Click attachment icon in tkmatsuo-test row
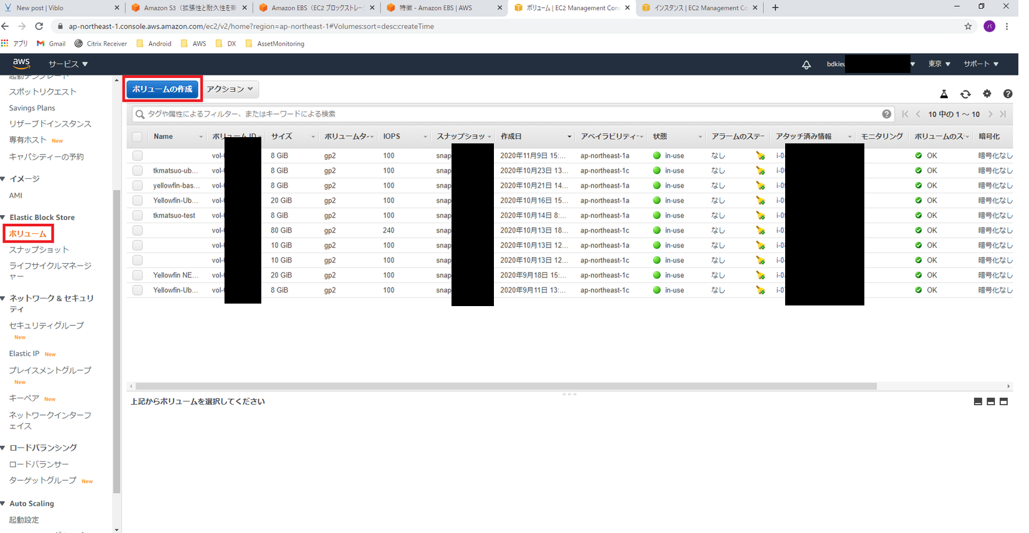 click(x=760, y=215)
